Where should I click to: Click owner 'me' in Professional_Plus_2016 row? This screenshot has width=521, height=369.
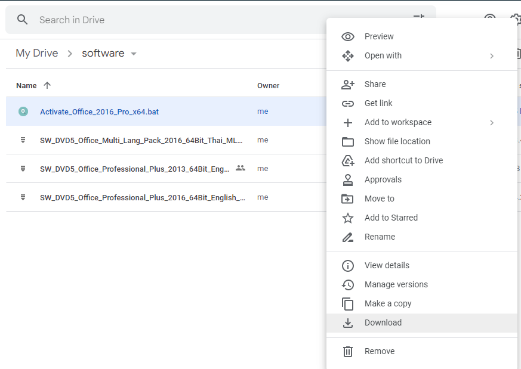coord(263,197)
